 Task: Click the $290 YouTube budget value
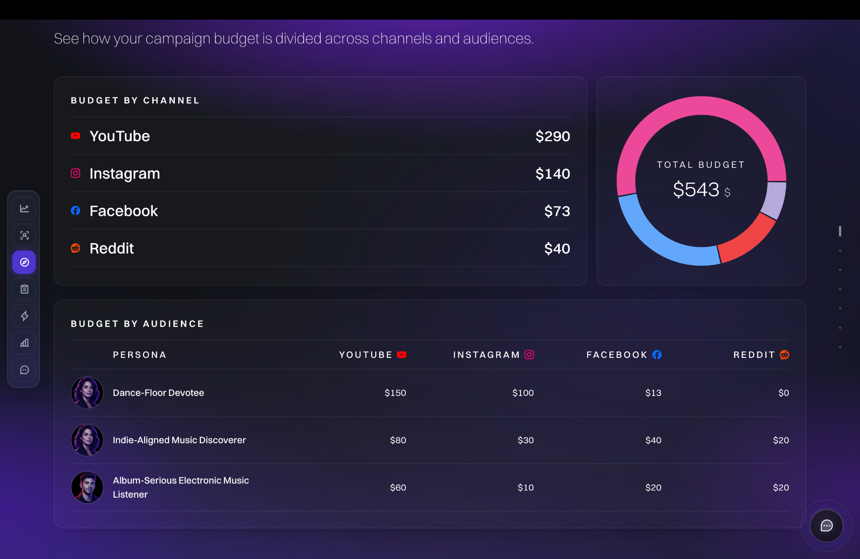point(553,136)
